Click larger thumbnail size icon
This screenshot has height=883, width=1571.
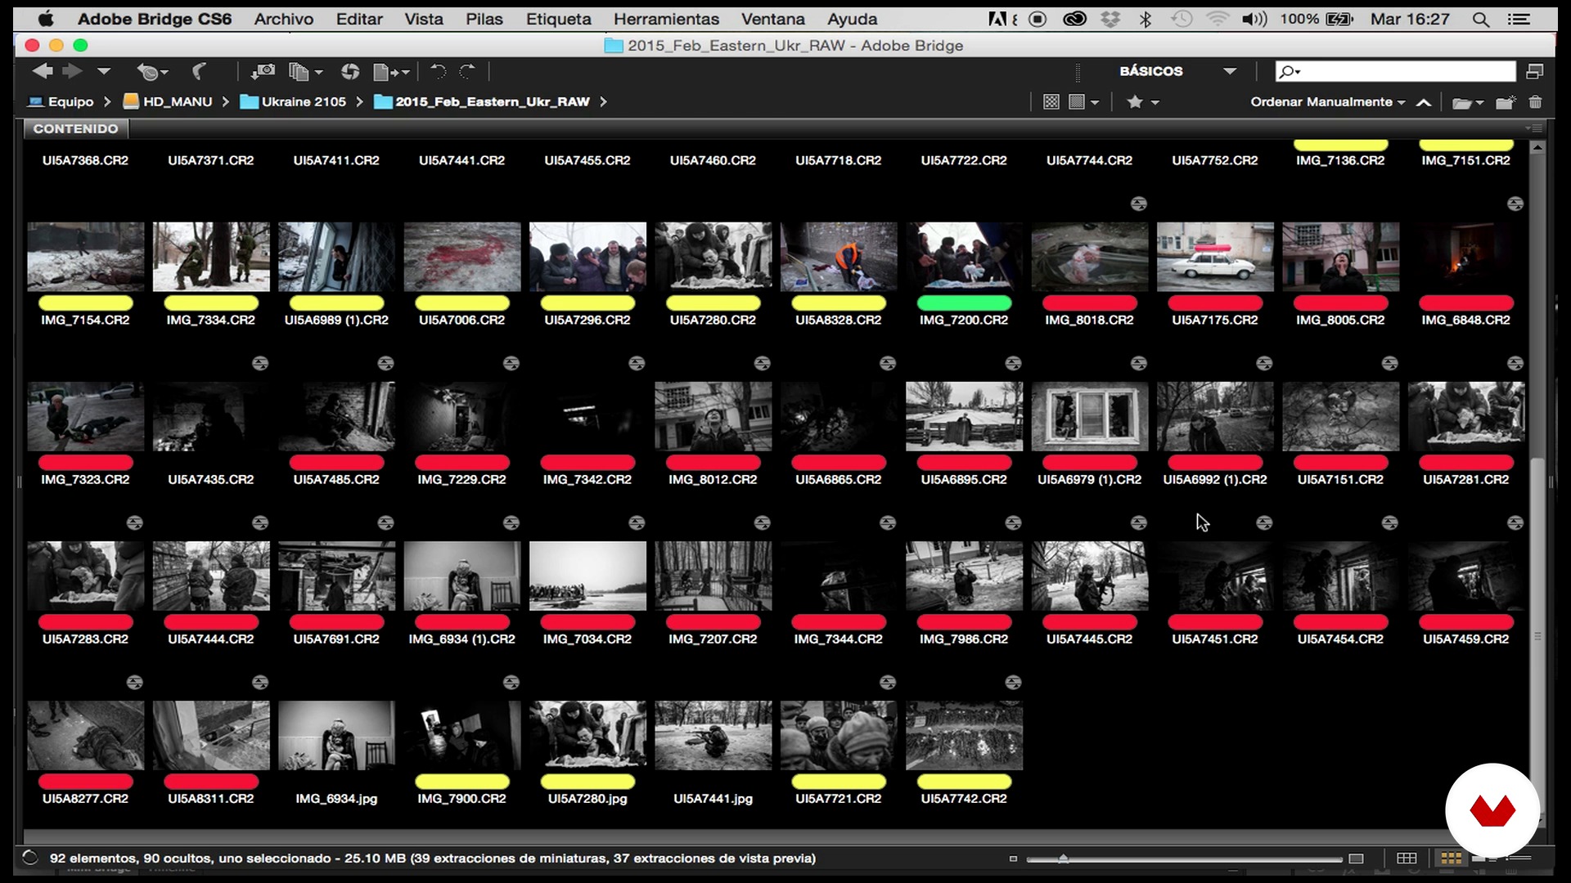point(1356,858)
